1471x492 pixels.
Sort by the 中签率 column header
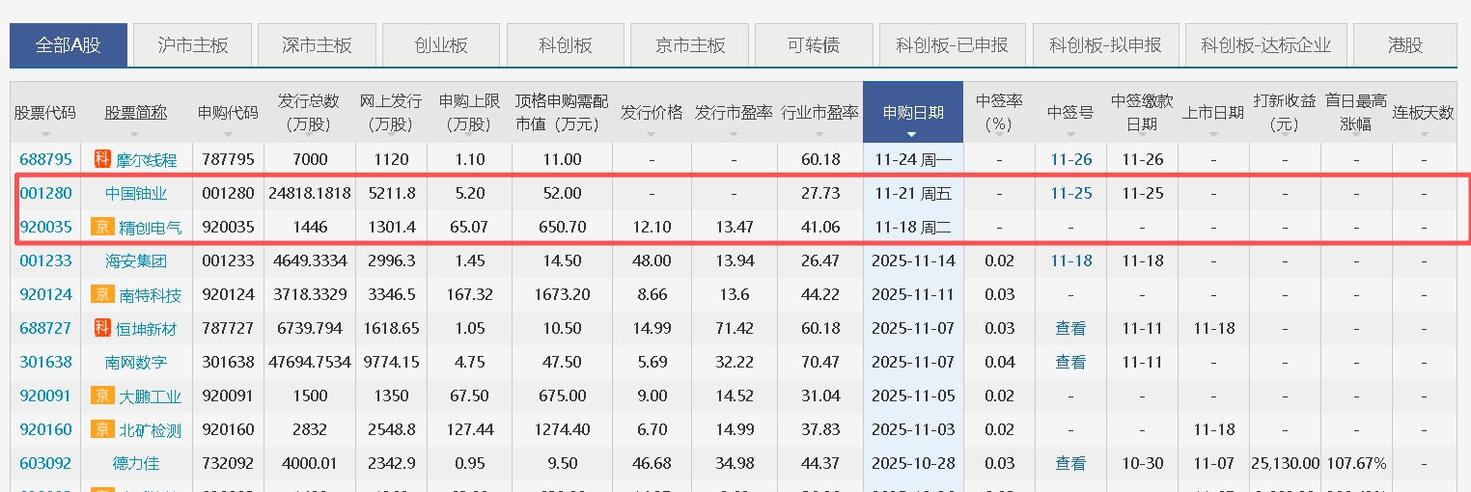click(999, 112)
